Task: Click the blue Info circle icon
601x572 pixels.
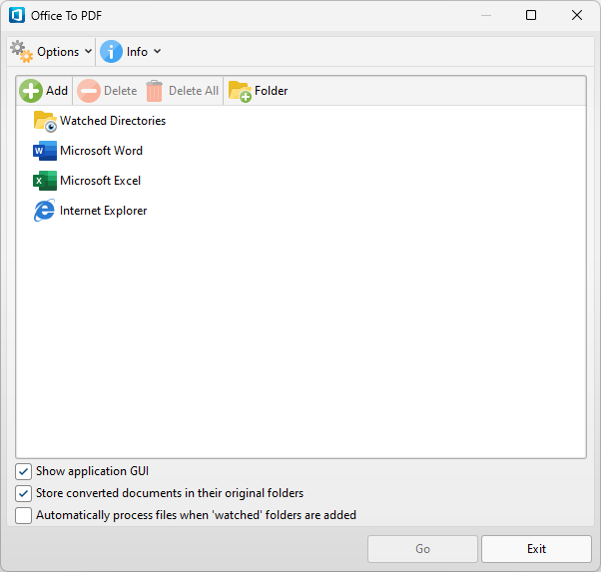Action: point(111,52)
